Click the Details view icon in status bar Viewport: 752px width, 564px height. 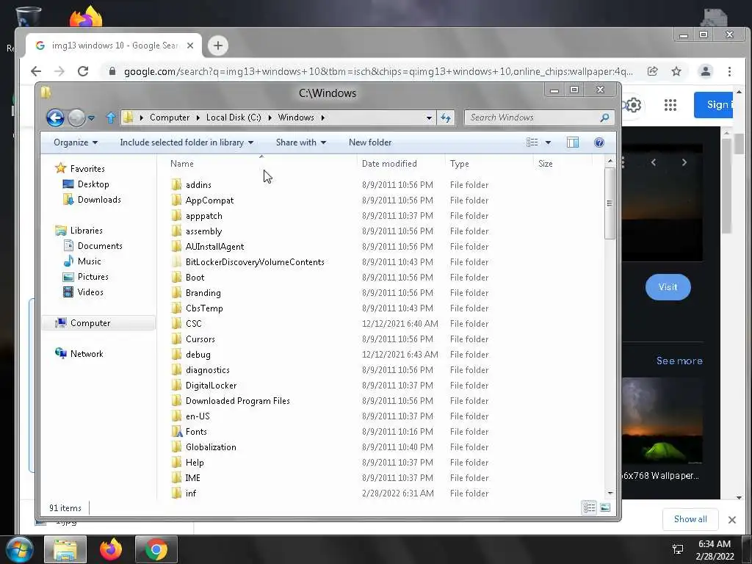click(x=589, y=507)
